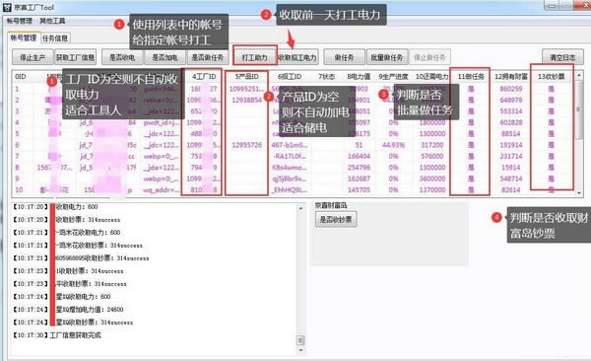Select power value cell 145705

point(359,190)
